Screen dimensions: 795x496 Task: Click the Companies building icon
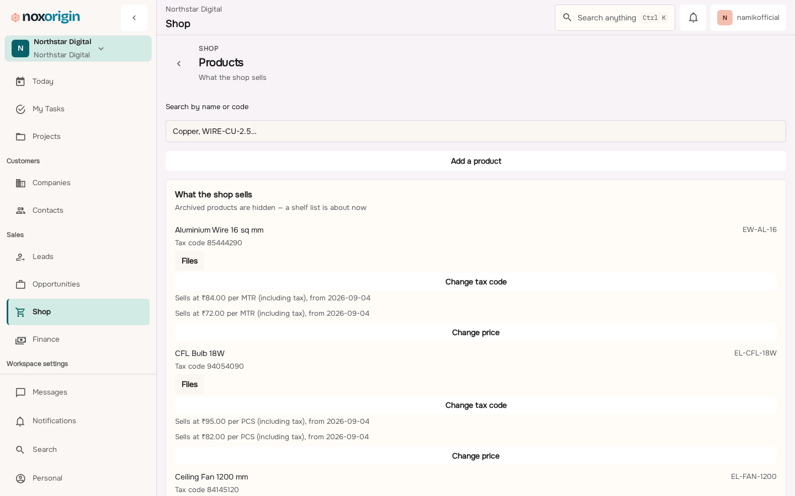click(20, 183)
